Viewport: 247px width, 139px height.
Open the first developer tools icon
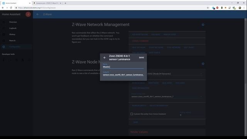click(4, 60)
